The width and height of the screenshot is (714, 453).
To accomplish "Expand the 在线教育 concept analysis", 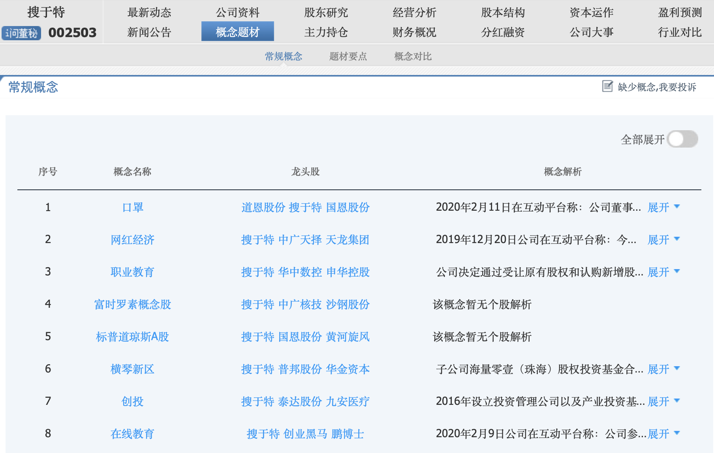I will point(664,434).
